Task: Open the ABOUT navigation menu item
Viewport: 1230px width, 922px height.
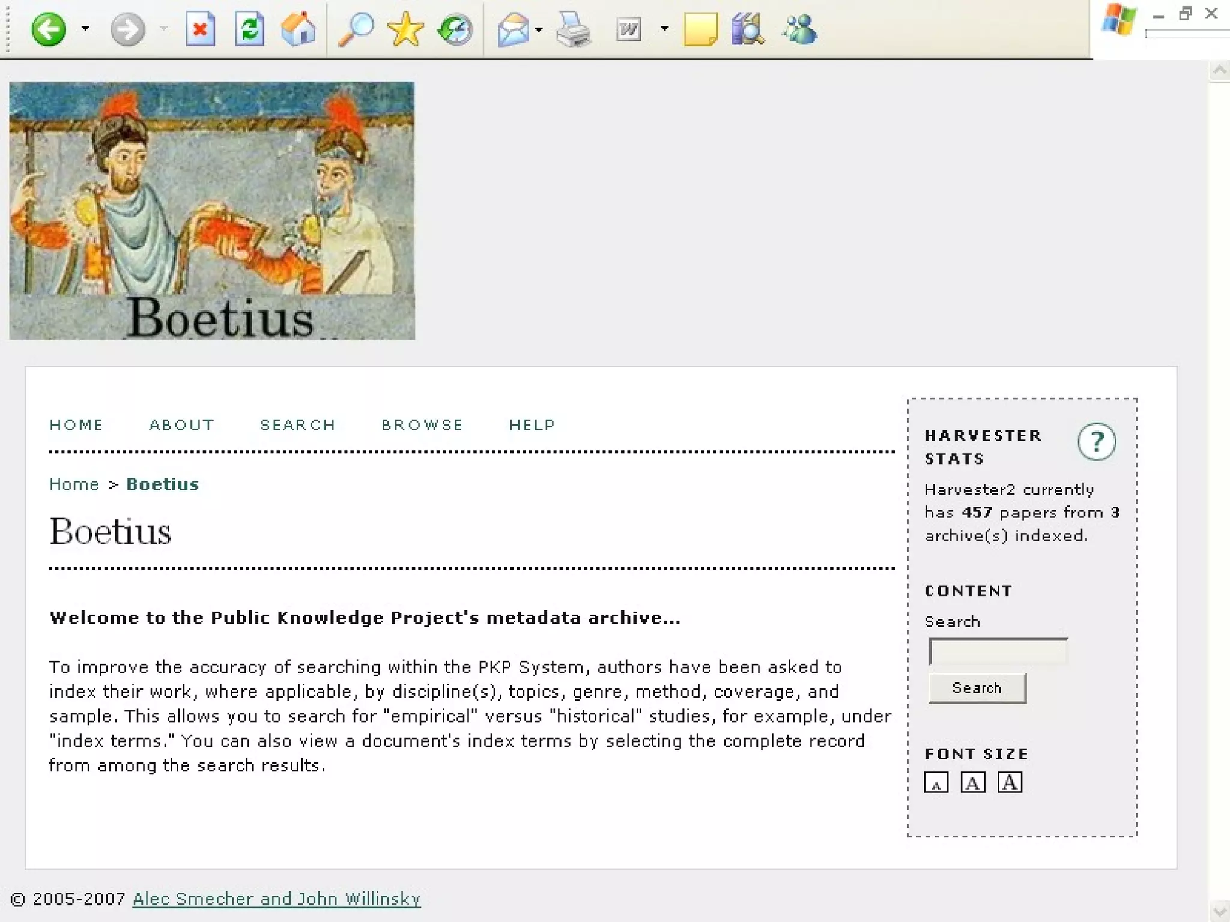Action: point(181,425)
